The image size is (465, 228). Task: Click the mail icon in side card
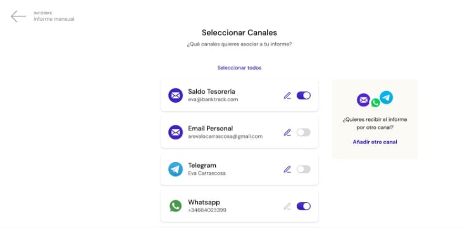[363, 100]
